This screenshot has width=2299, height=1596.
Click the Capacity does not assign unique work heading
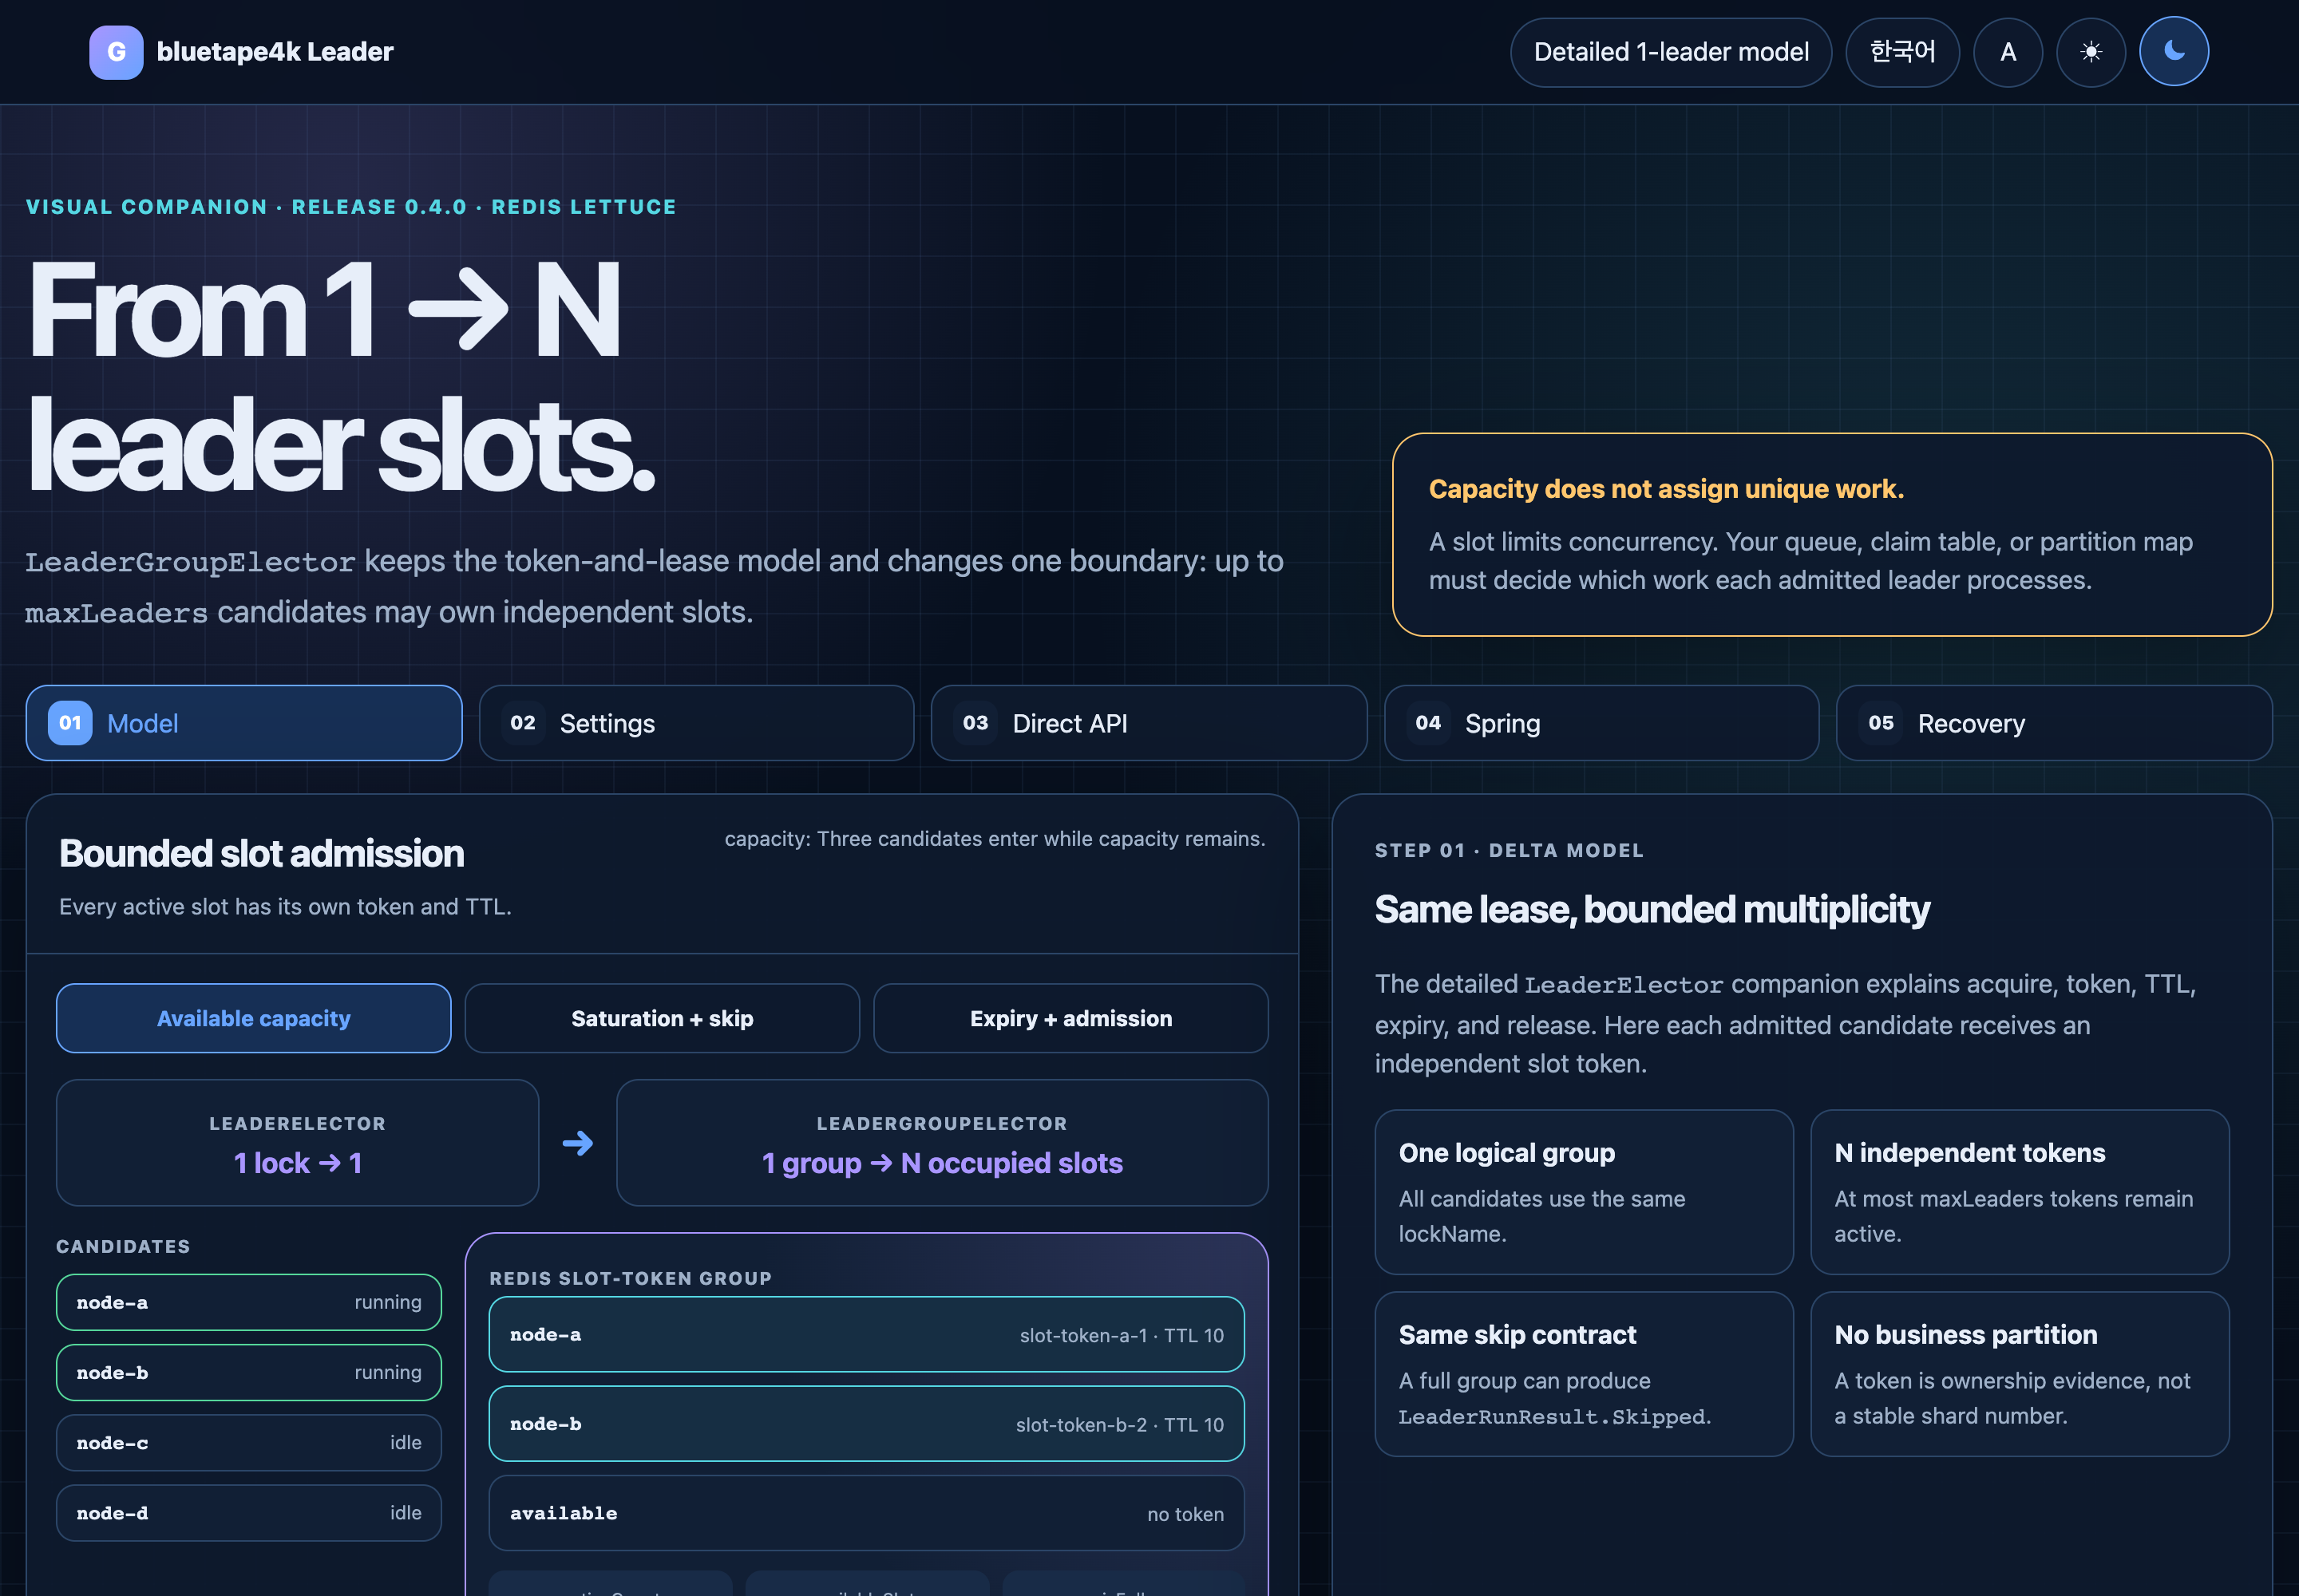pyautogui.click(x=1666, y=489)
